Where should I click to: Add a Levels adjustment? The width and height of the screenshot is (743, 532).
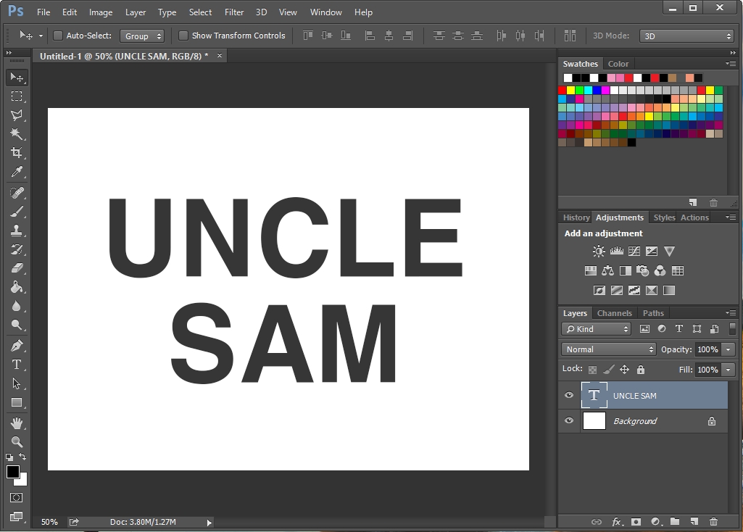[616, 251]
